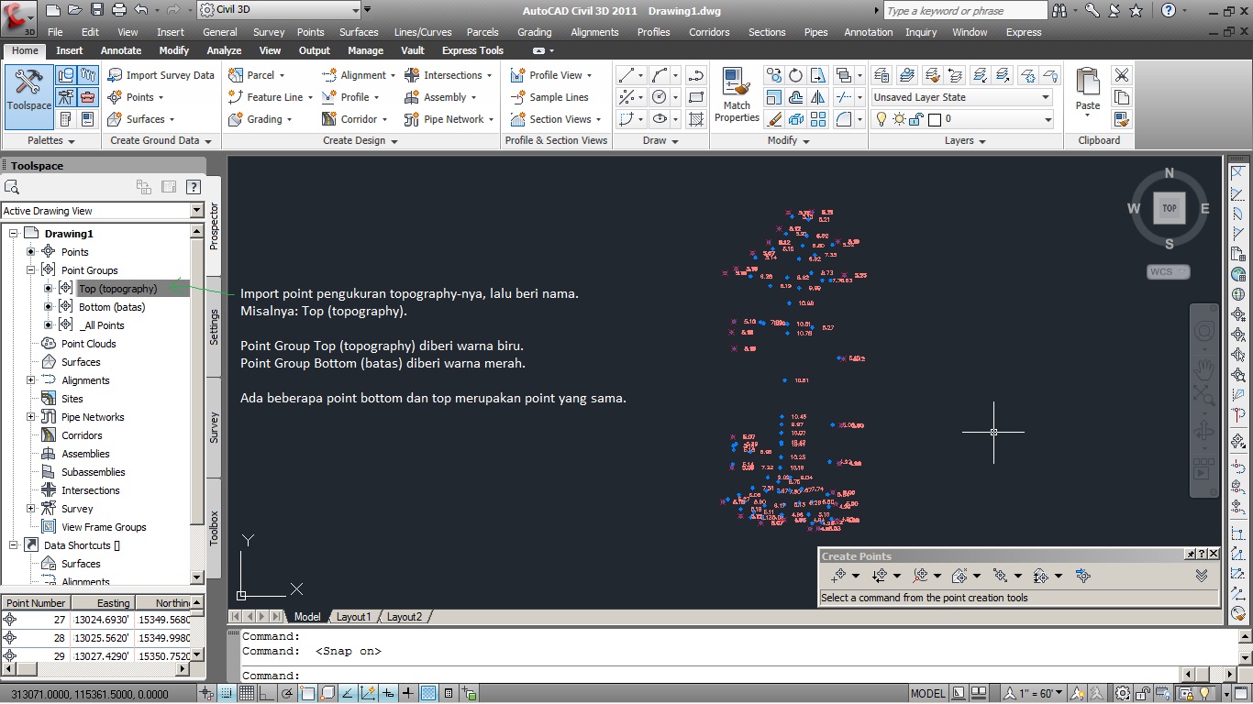Screen dimensions: 1253x704
Task: Open Layer Properties manager icon
Action: pos(882,75)
